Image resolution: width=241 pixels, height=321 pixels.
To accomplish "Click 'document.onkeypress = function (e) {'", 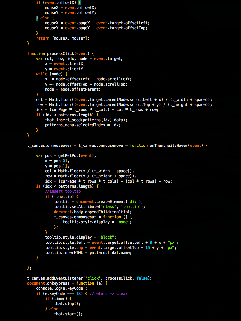I will [x=67, y=283].
